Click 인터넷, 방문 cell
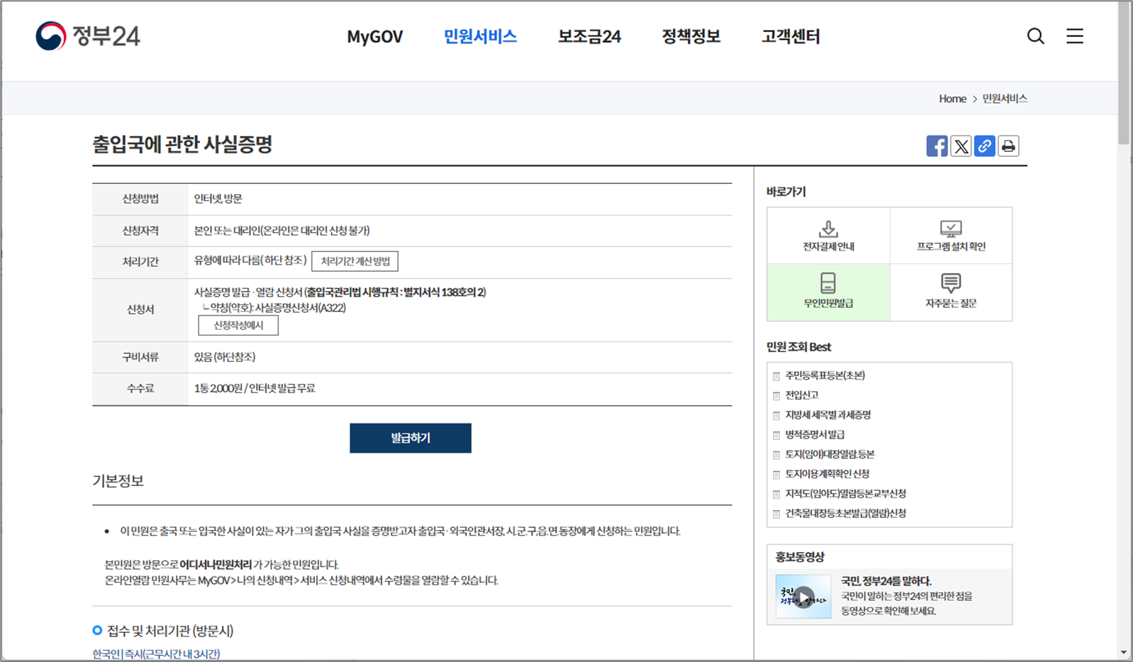Image resolution: width=1133 pixels, height=662 pixels. tap(218, 199)
